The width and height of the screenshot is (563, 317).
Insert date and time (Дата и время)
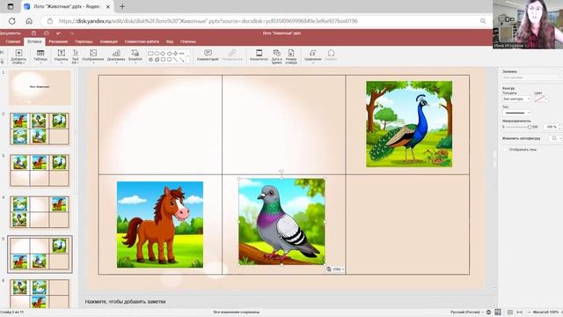(276, 53)
